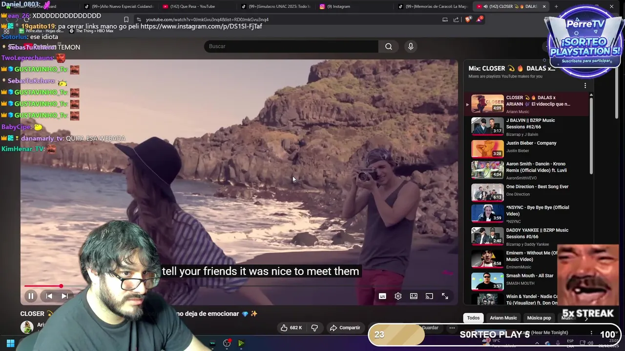Bookmark page with the bookmark icon
This screenshot has height=351, width=625.
pyautogui.click(x=126, y=19)
